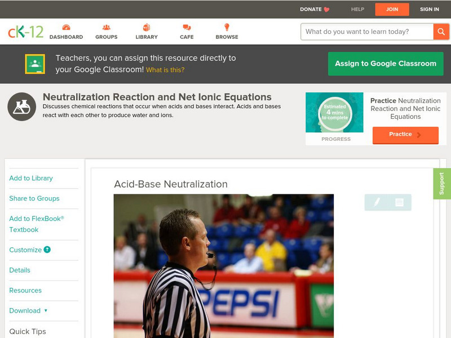The image size is (451, 338).
Task: Click the Customize sidebar link
Action: (25, 250)
